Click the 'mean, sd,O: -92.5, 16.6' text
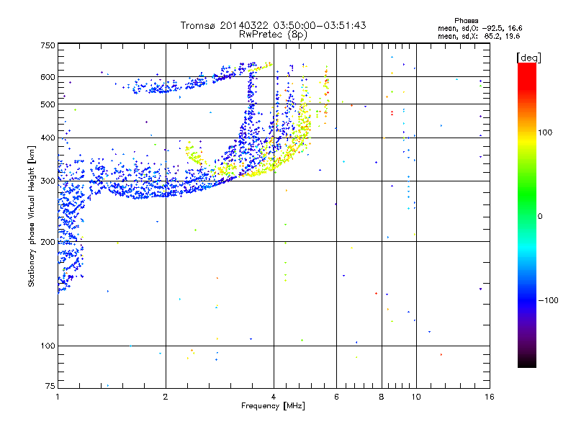Image resolution: width=576 pixels, height=432 pixels. point(480,29)
